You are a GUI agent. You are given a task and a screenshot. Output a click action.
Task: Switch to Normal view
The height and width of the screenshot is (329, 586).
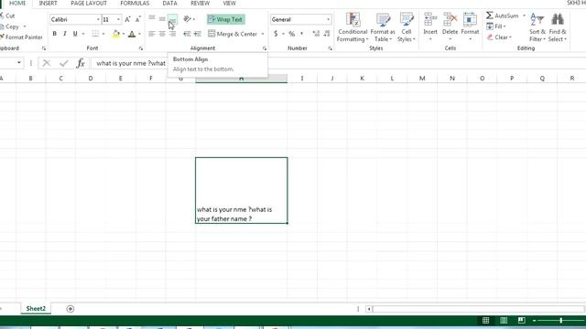point(485,321)
